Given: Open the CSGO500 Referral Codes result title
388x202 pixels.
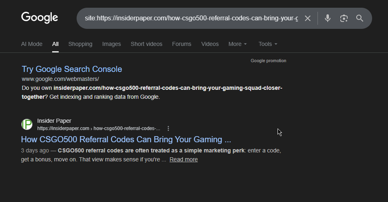Looking at the screenshot, I should coord(126,140).
